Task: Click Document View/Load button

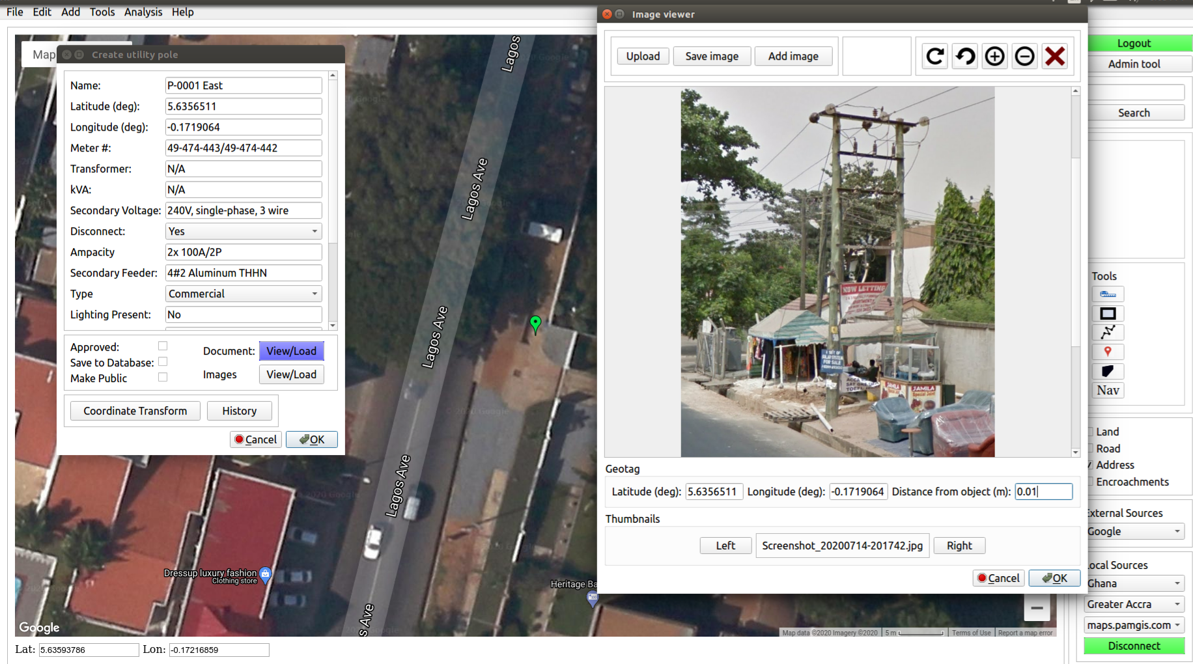Action: click(x=291, y=351)
